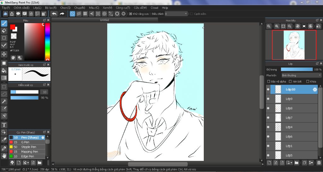Hide the Lớp7 layer
Image resolution: width=323 pixels, height=172 pixels.
pyautogui.click(x=268, y=118)
